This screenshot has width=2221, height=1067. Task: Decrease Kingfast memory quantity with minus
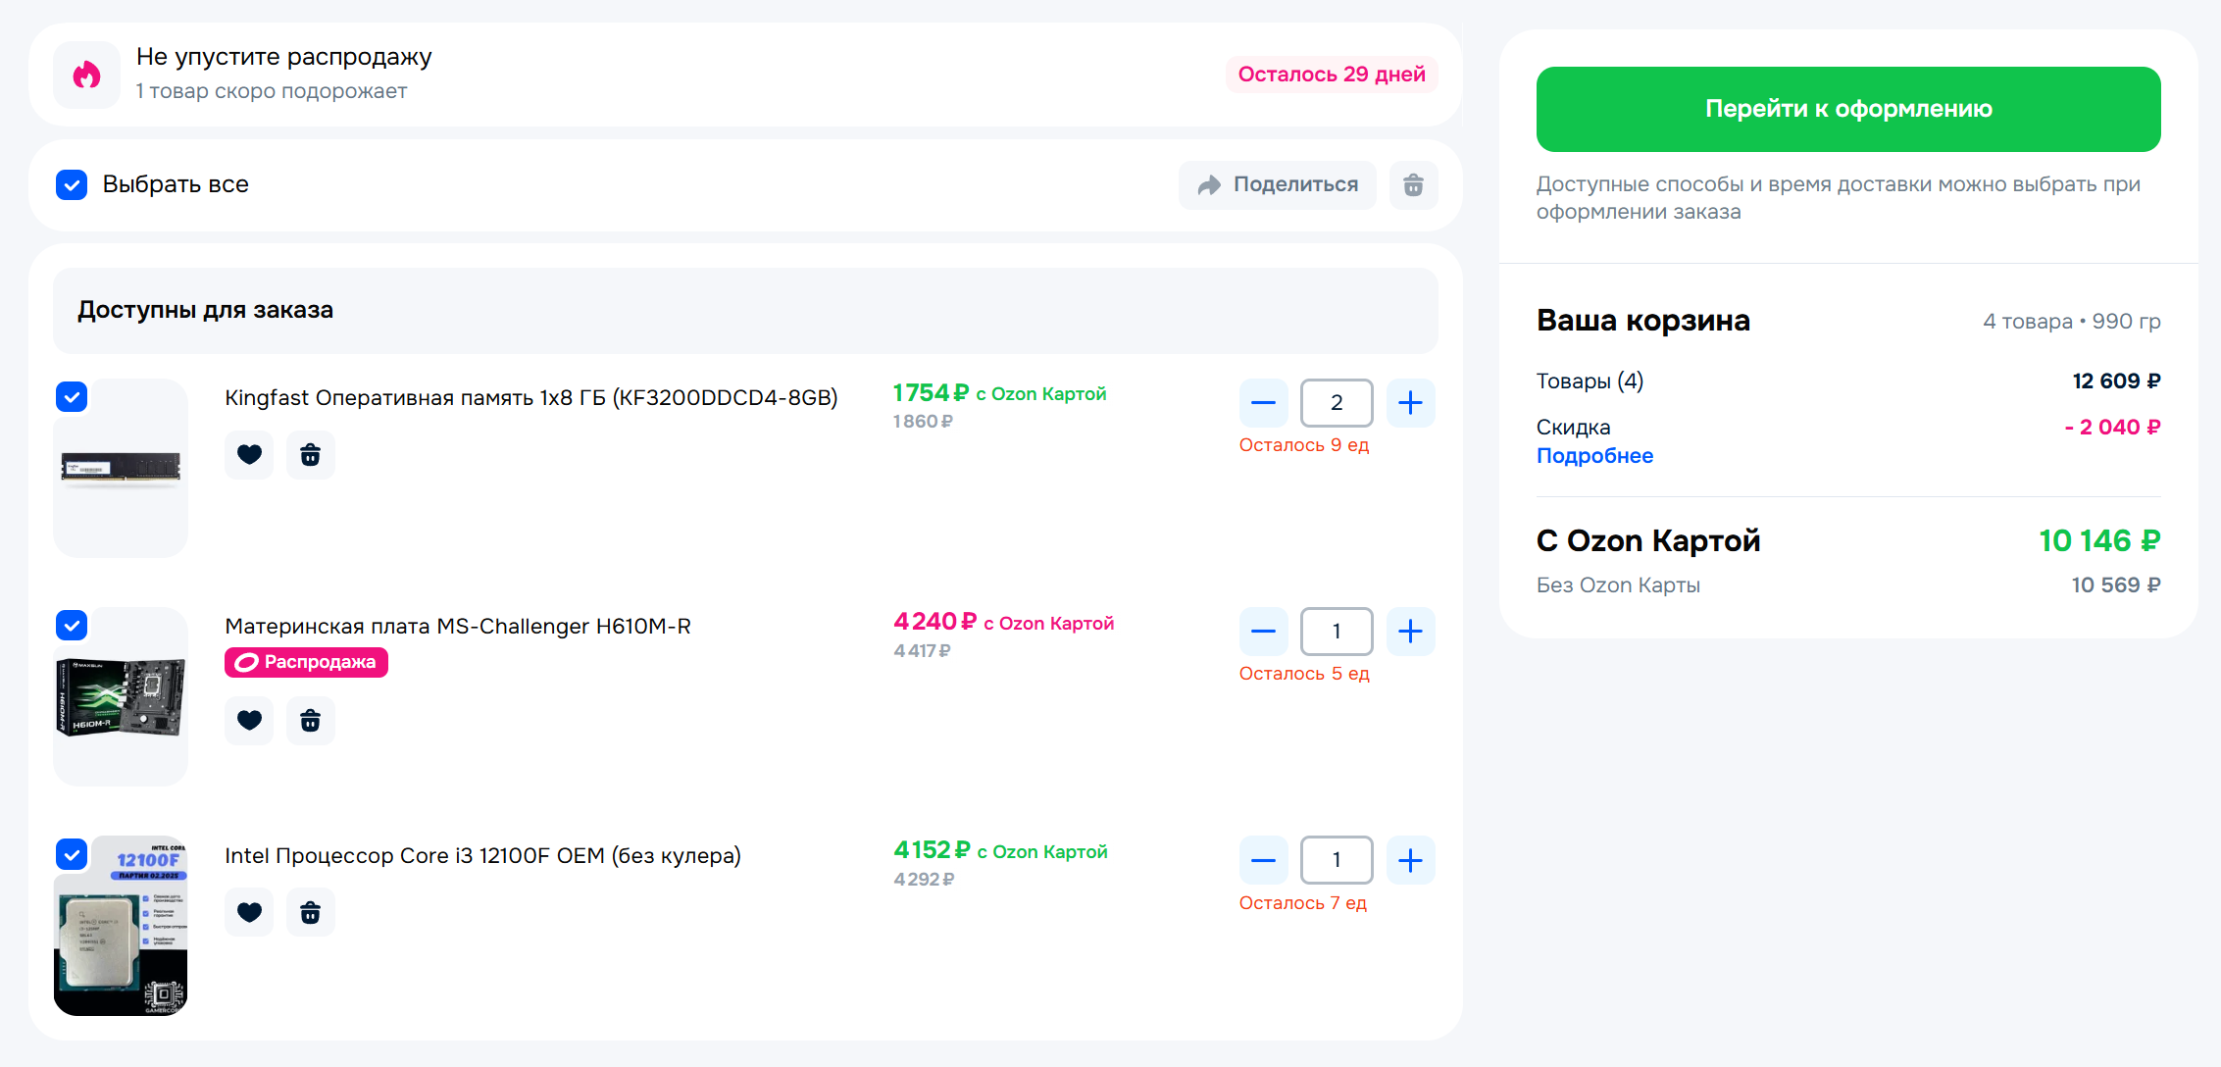click(x=1263, y=403)
